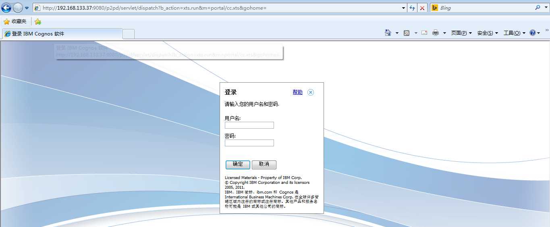The height and width of the screenshot is (227, 550).
Task: Click the 密码 password input field
Action: 249,143
